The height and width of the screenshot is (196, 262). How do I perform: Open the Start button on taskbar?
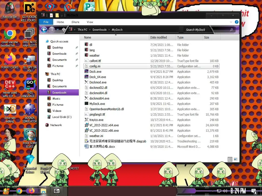coord(6,191)
